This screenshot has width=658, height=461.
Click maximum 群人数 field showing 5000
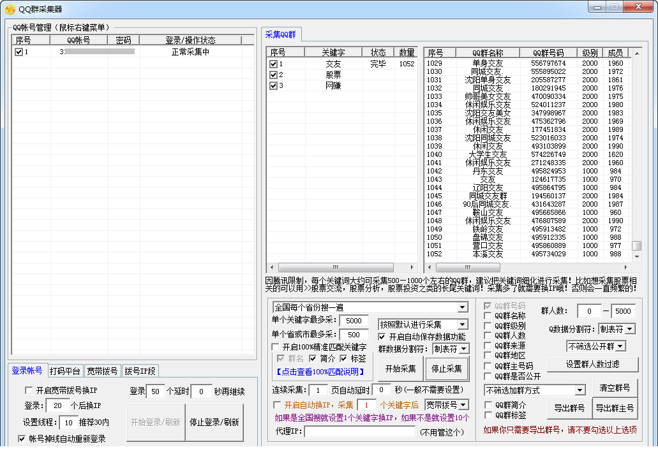[x=623, y=311]
